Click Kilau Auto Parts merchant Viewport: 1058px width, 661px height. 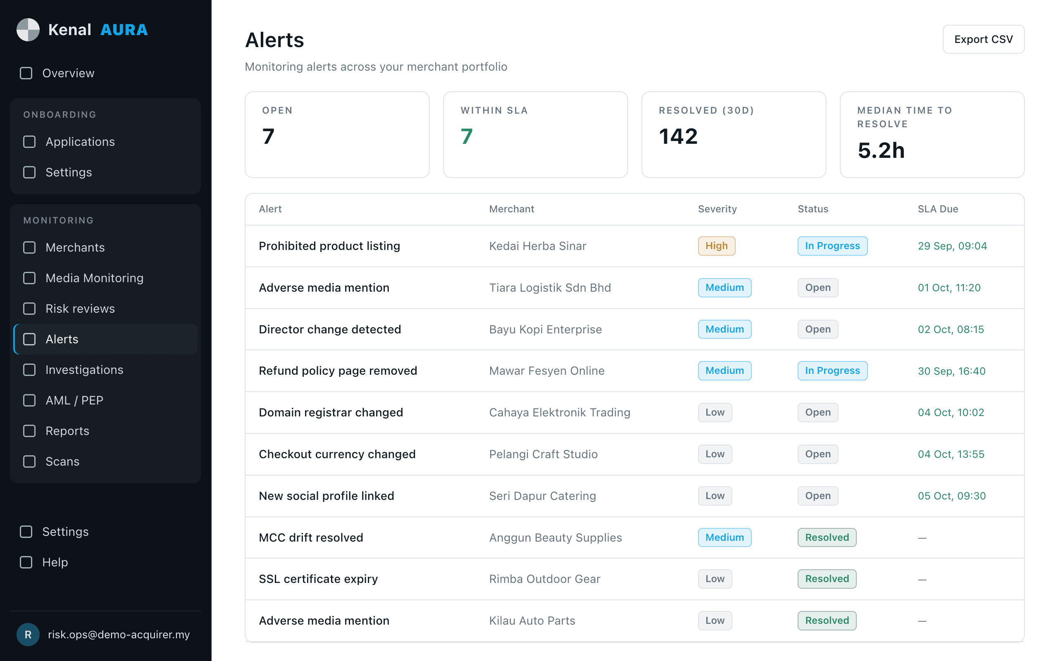pos(531,621)
